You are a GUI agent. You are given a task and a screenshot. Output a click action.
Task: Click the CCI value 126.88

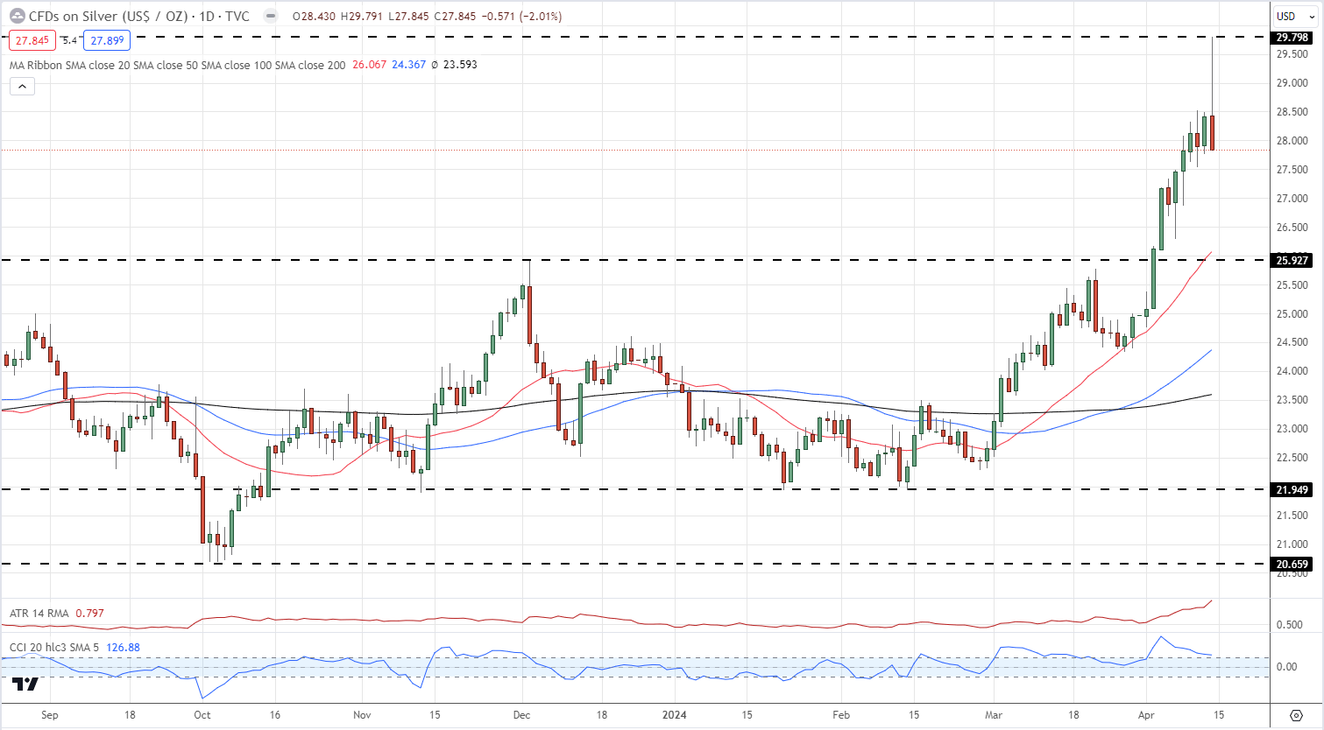(123, 648)
